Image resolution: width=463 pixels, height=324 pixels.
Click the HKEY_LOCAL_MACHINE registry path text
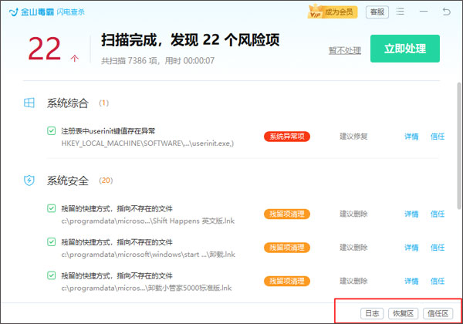(x=147, y=143)
